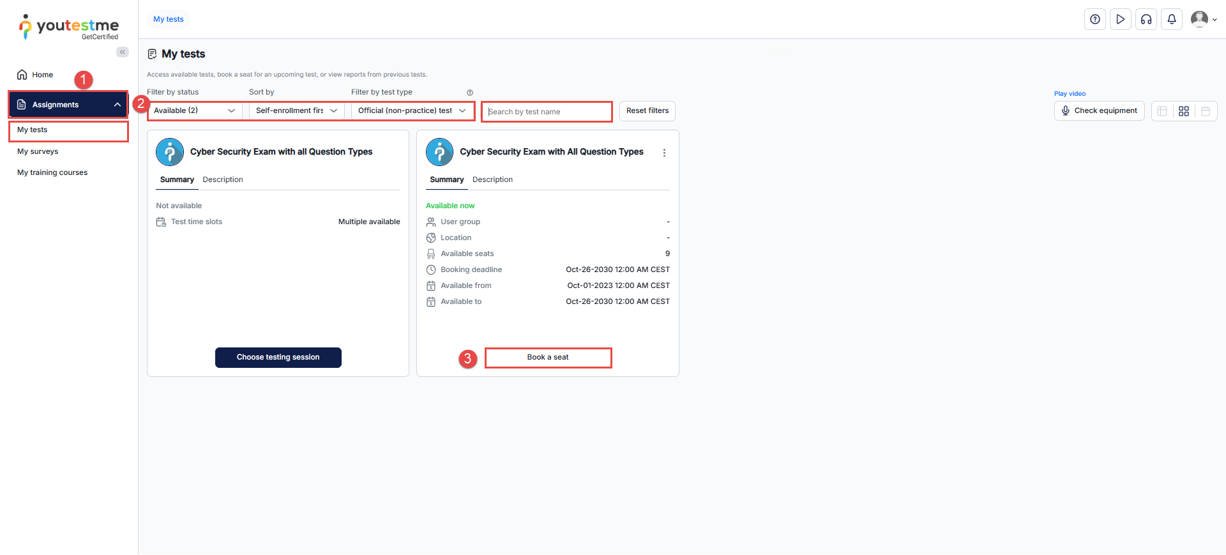
Task: Switch to grid card view
Action: (1184, 111)
